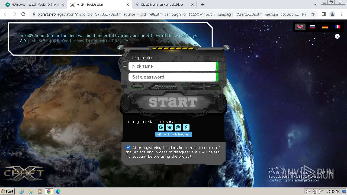Select the English flag language

pyautogui.click(x=300, y=27)
